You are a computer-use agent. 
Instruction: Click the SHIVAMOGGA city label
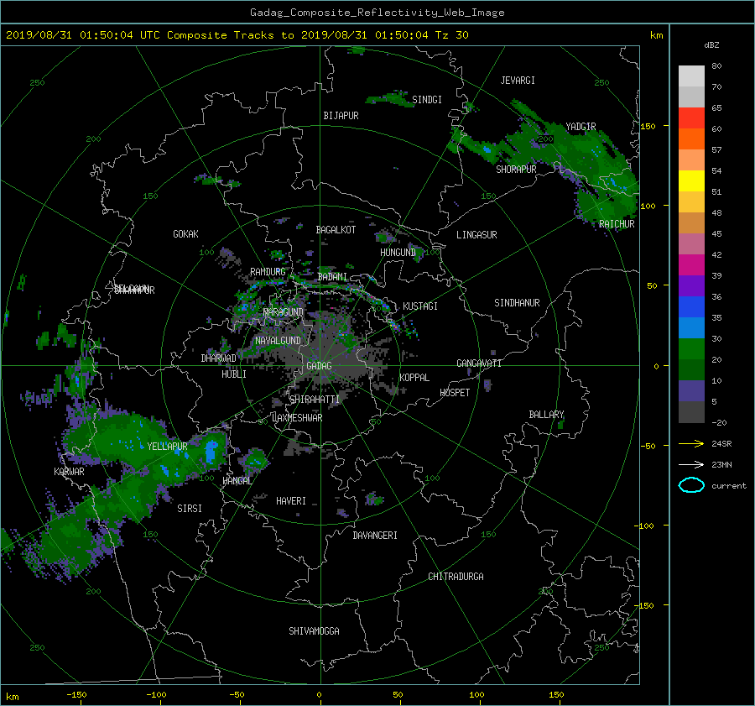click(x=314, y=630)
